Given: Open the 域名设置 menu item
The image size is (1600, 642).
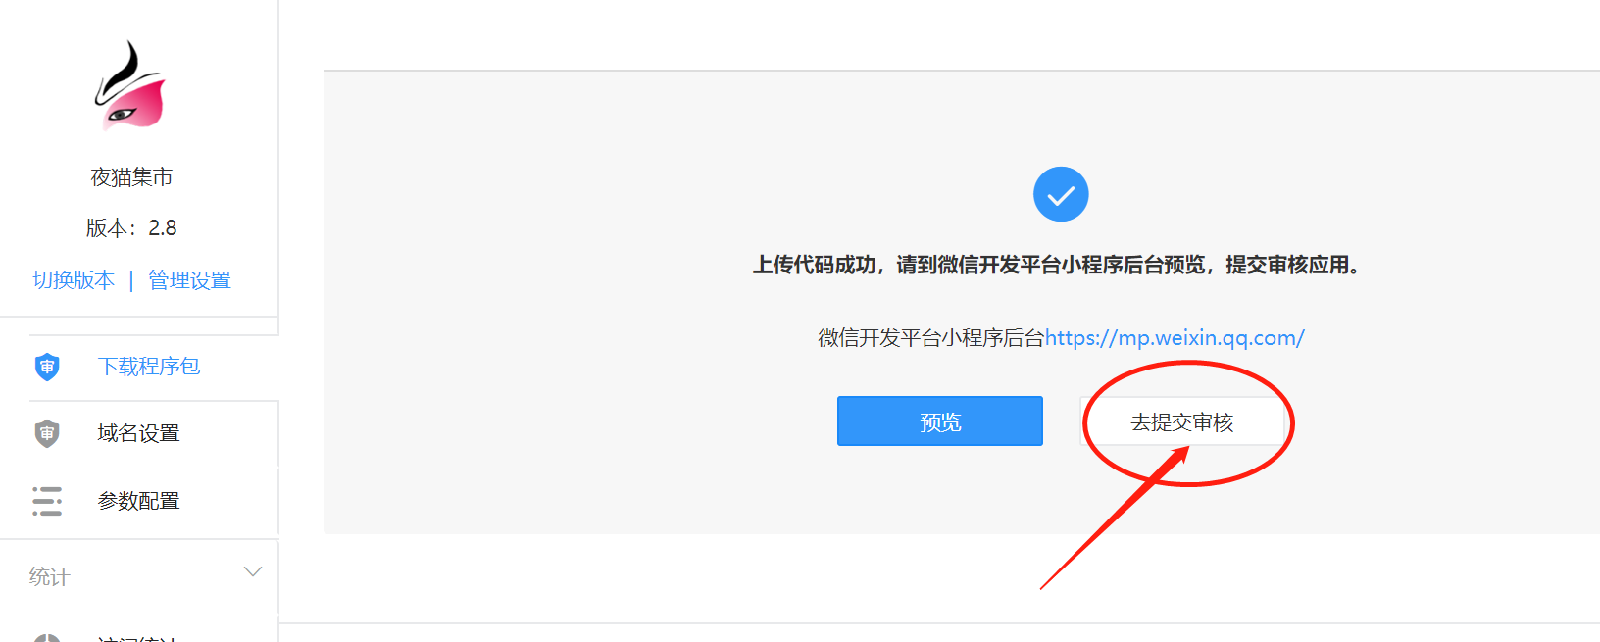Looking at the screenshot, I should click(139, 434).
